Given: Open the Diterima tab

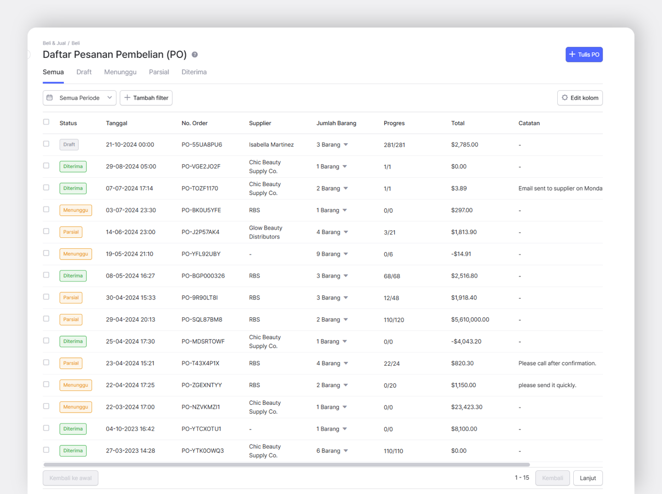Looking at the screenshot, I should click(x=194, y=72).
